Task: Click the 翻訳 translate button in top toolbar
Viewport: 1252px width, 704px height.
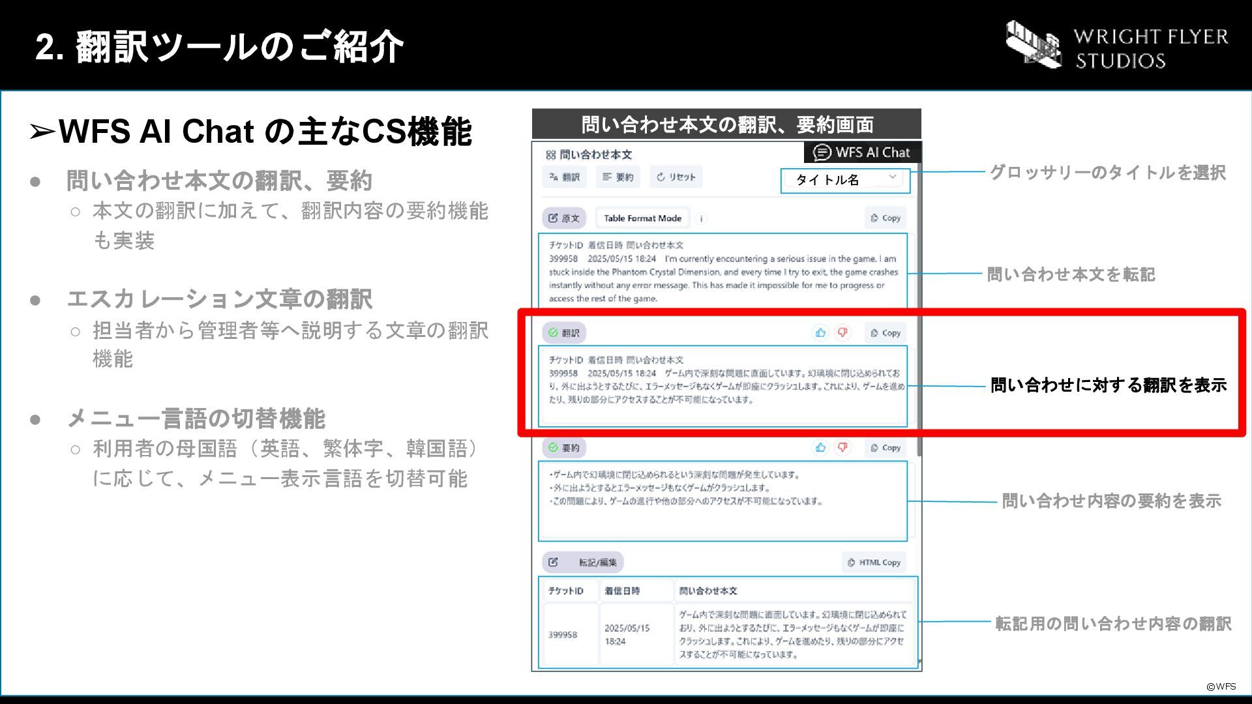Action: coord(565,177)
